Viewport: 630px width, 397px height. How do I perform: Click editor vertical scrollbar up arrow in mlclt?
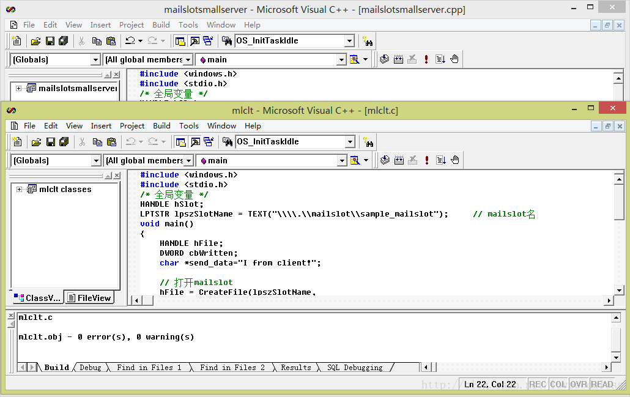tap(619, 179)
